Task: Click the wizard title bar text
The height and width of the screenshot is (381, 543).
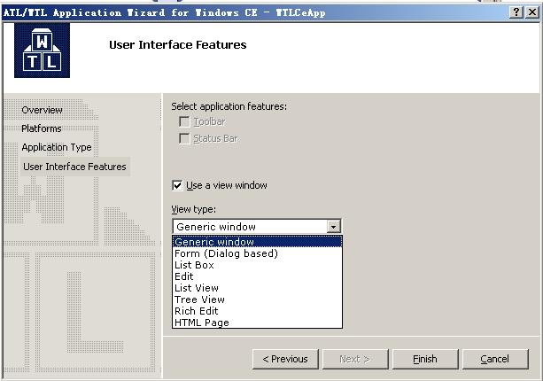Action: pyautogui.click(x=165, y=12)
